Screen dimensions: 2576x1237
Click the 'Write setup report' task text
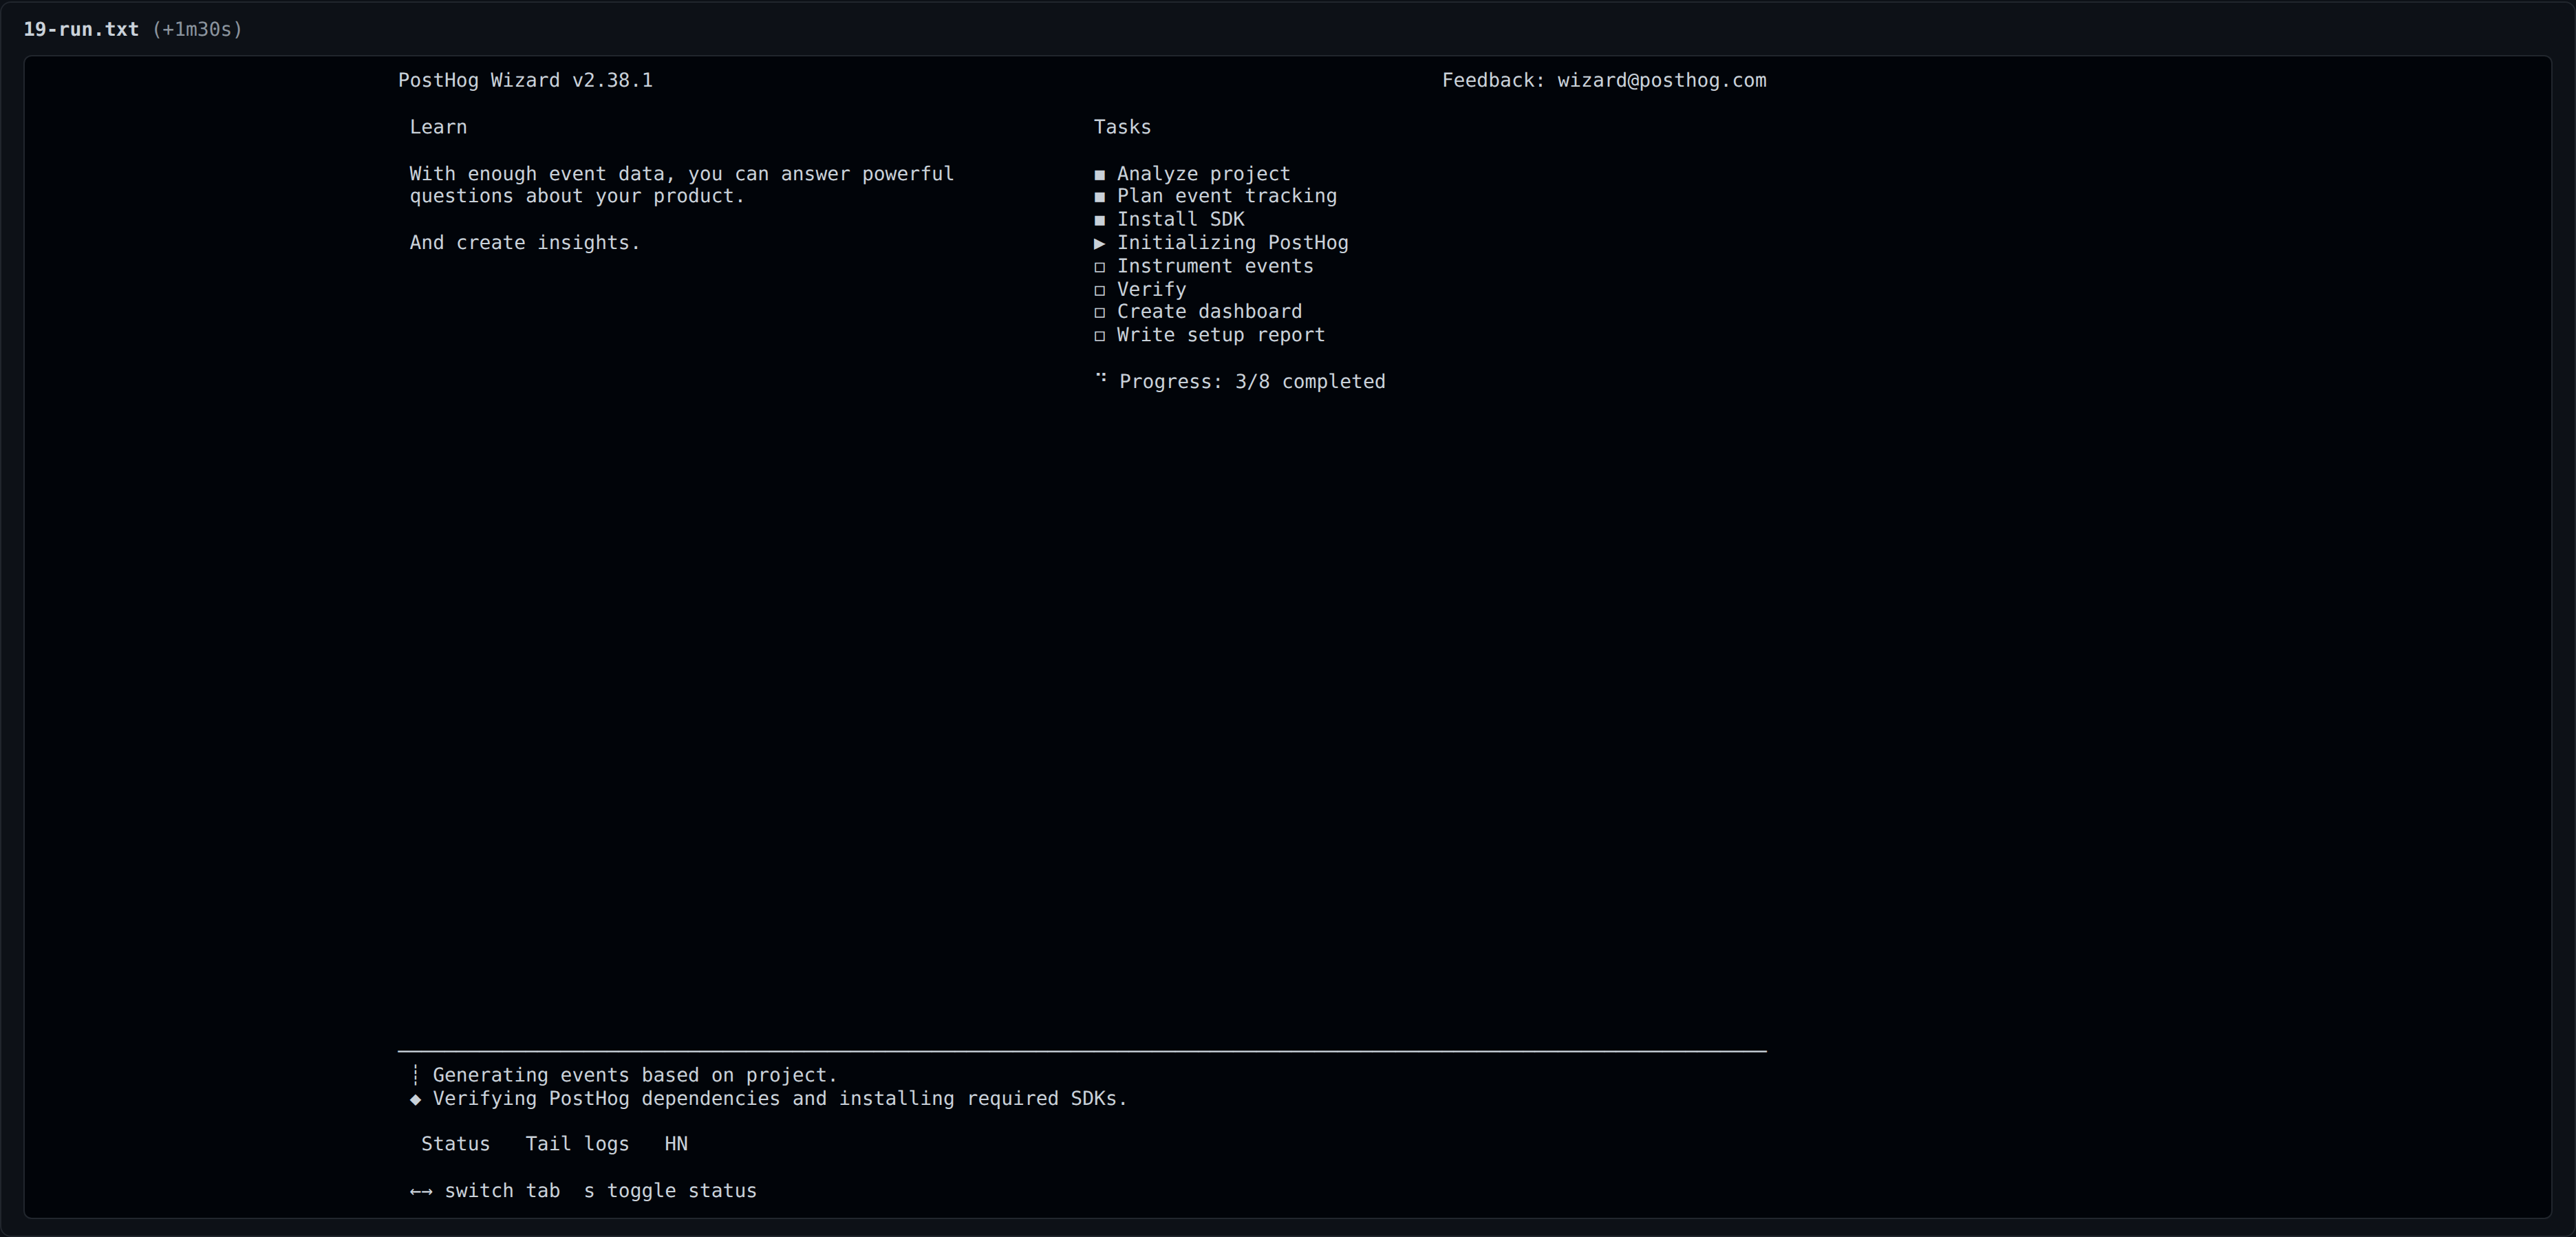[x=1220, y=335]
